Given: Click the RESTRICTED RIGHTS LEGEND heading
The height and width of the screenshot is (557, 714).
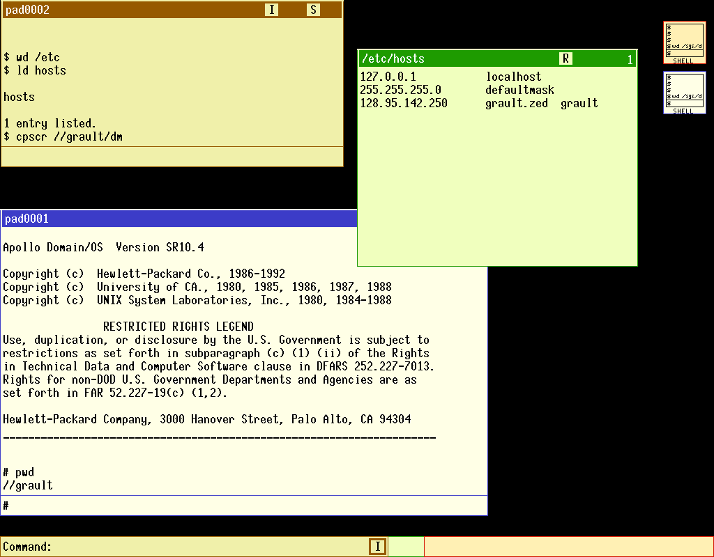Looking at the screenshot, I should (178, 327).
